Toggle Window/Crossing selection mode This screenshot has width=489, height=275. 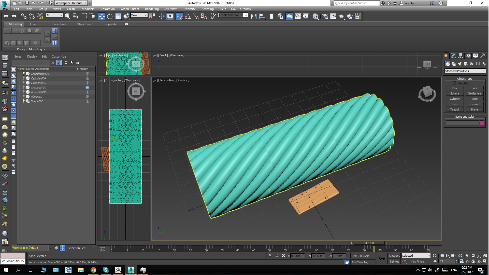tap(92, 16)
